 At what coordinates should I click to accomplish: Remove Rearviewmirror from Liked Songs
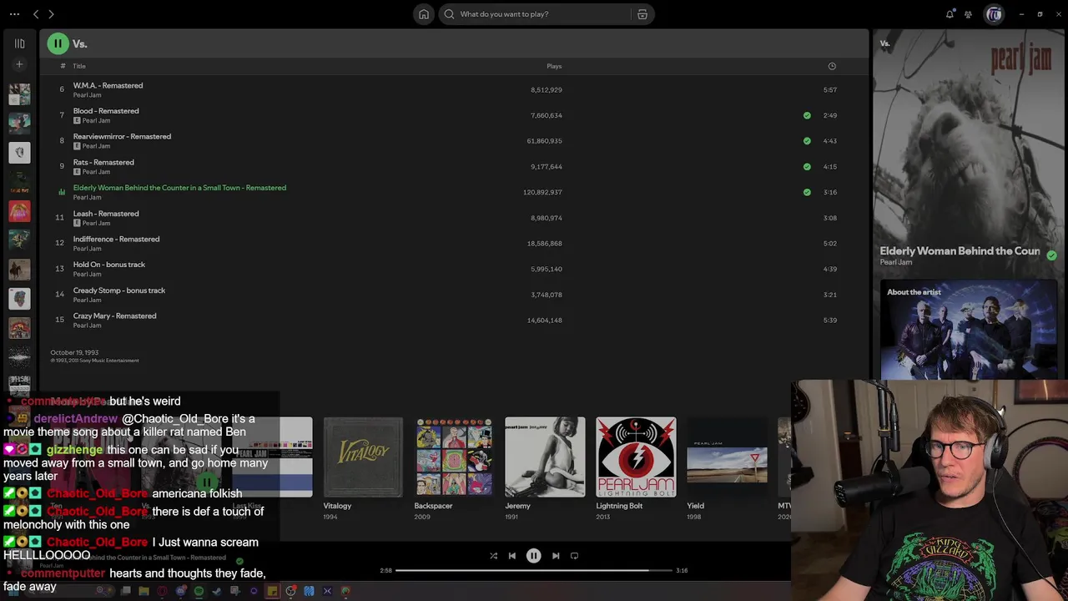(807, 141)
